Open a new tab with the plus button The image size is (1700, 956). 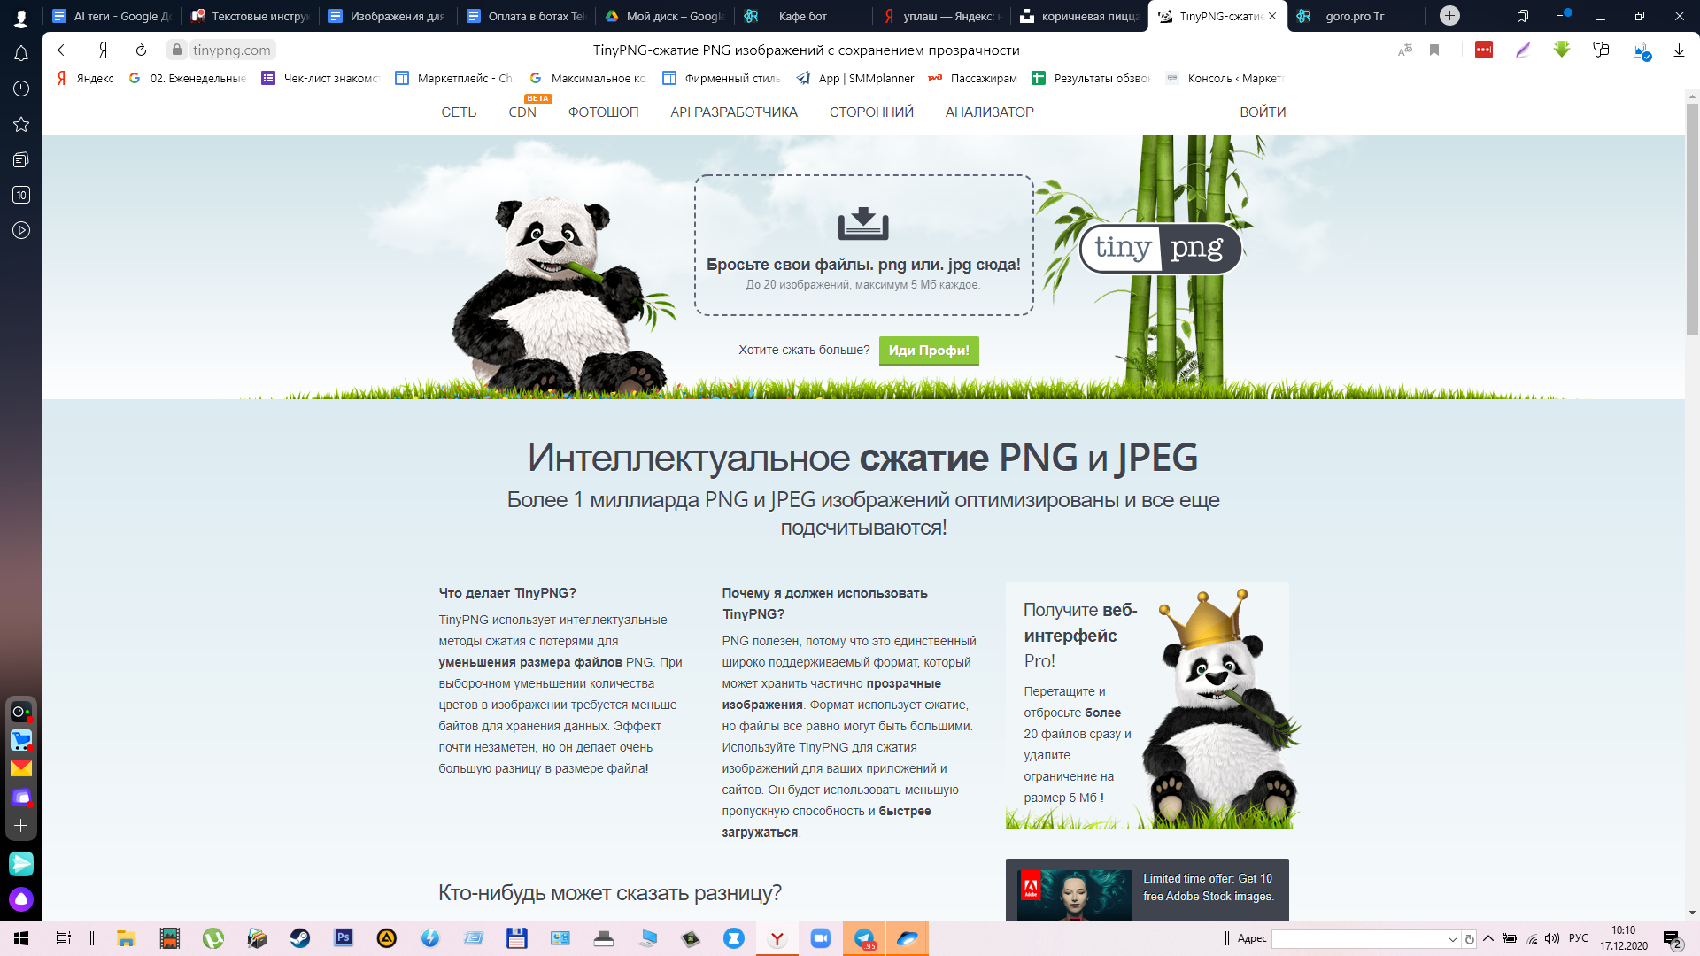1449,16
